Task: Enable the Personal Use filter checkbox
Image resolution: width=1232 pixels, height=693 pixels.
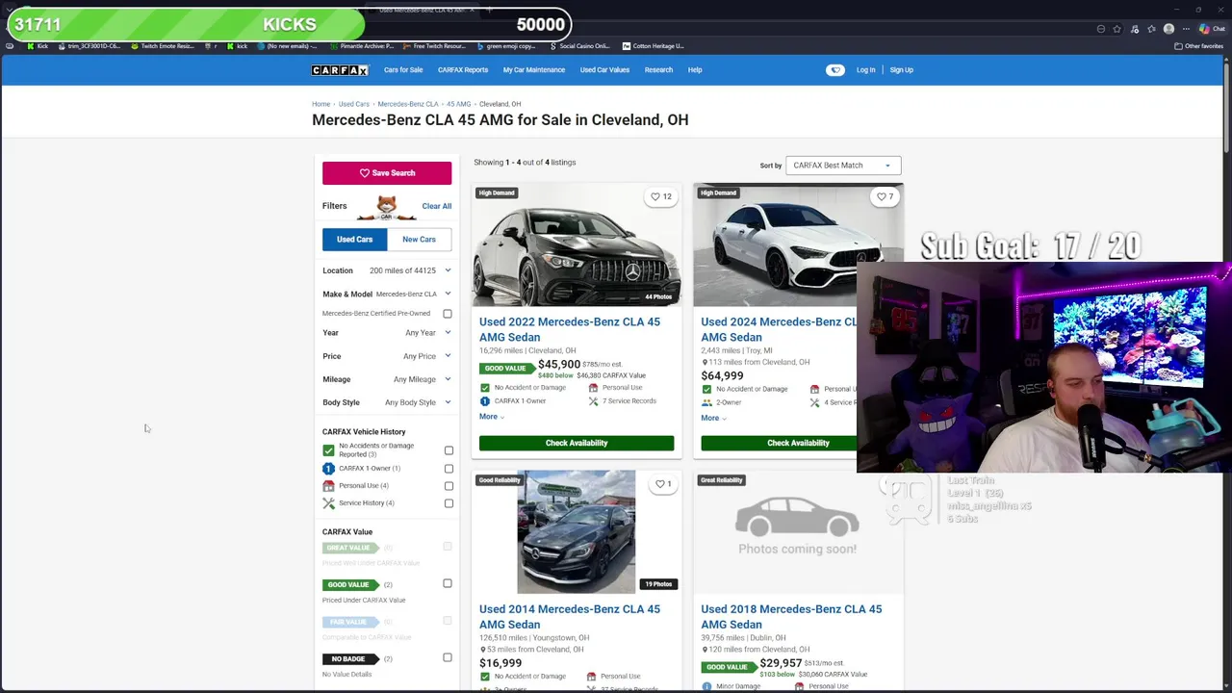Action: [x=449, y=486]
